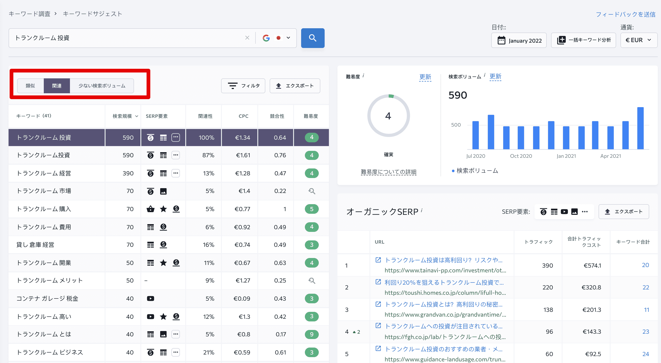This screenshot has height=363, width=661.
Task: Click the video icon in トランクルーム 高い row
Action: [x=151, y=317]
